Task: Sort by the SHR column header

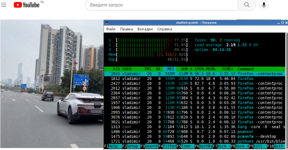Action: (184, 69)
